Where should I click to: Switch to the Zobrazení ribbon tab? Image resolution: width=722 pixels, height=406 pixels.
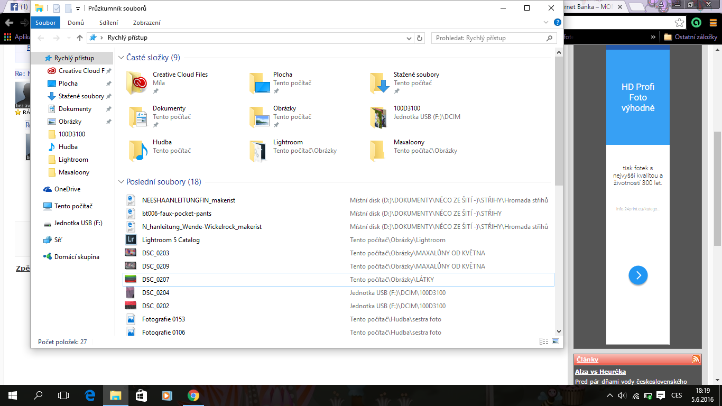pos(147,23)
